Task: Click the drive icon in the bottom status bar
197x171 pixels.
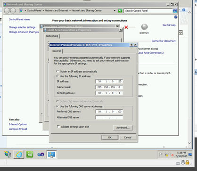Action: point(178,163)
